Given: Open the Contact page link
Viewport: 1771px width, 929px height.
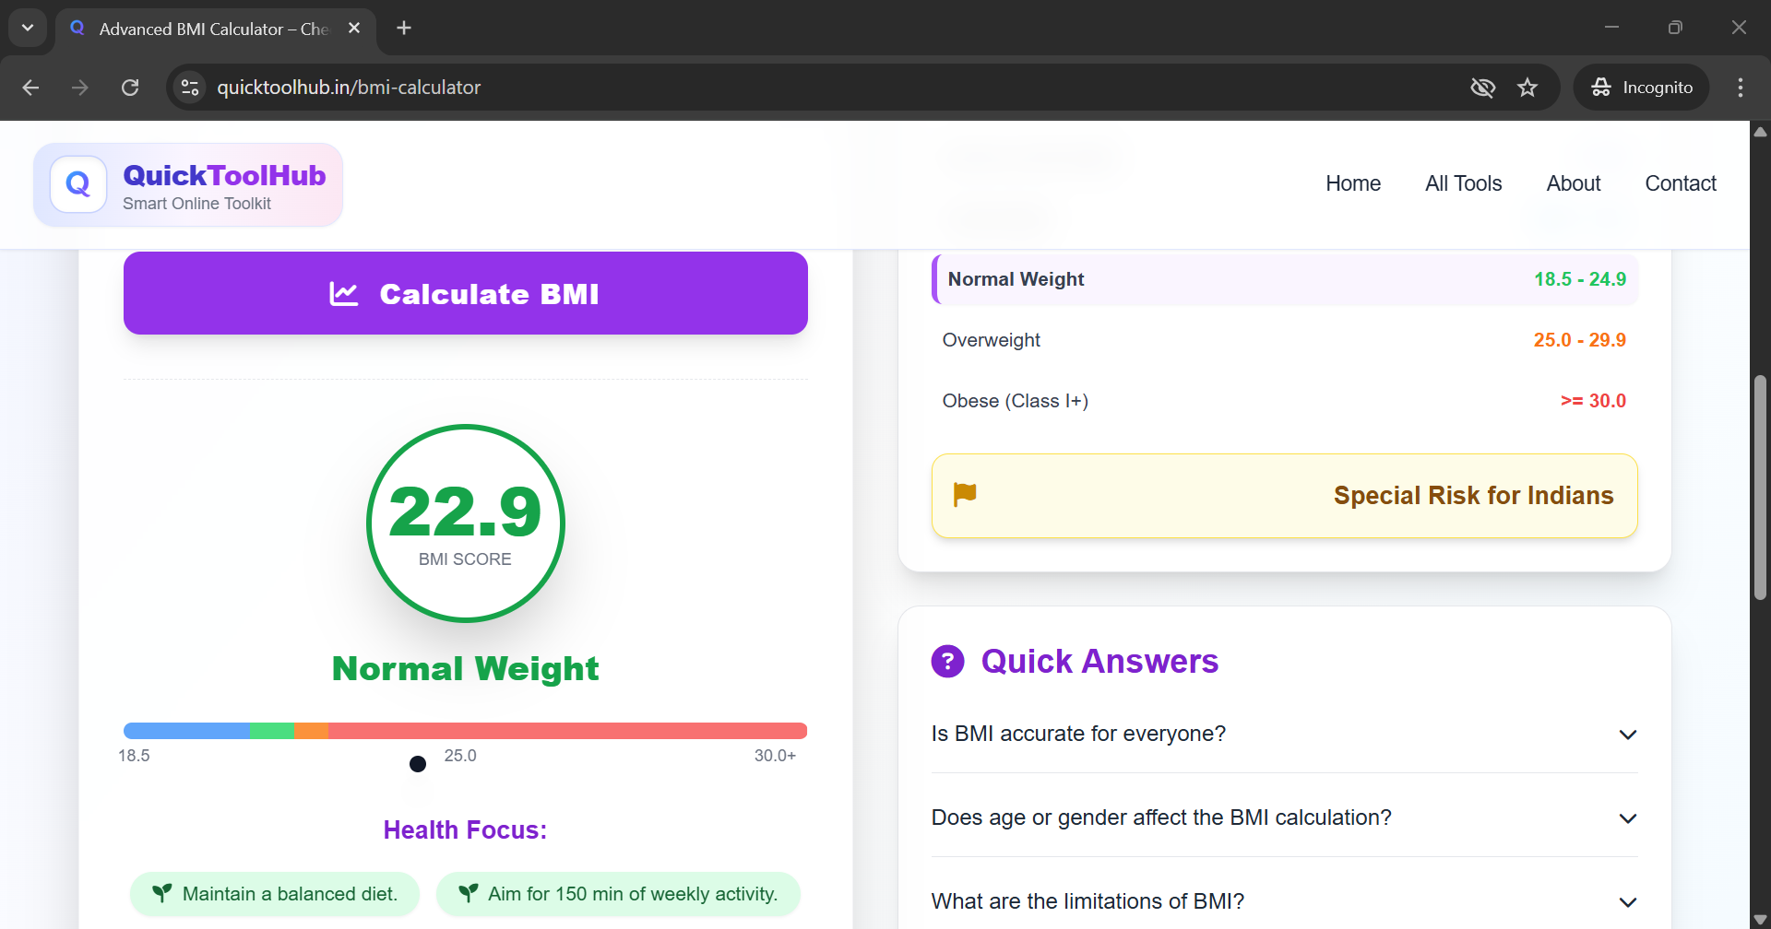Looking at the screenshot, I should click(1680, 182).
